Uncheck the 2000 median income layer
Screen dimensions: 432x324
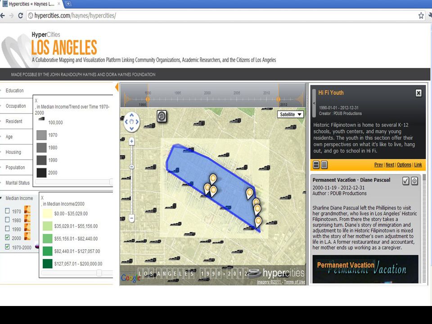7,237
